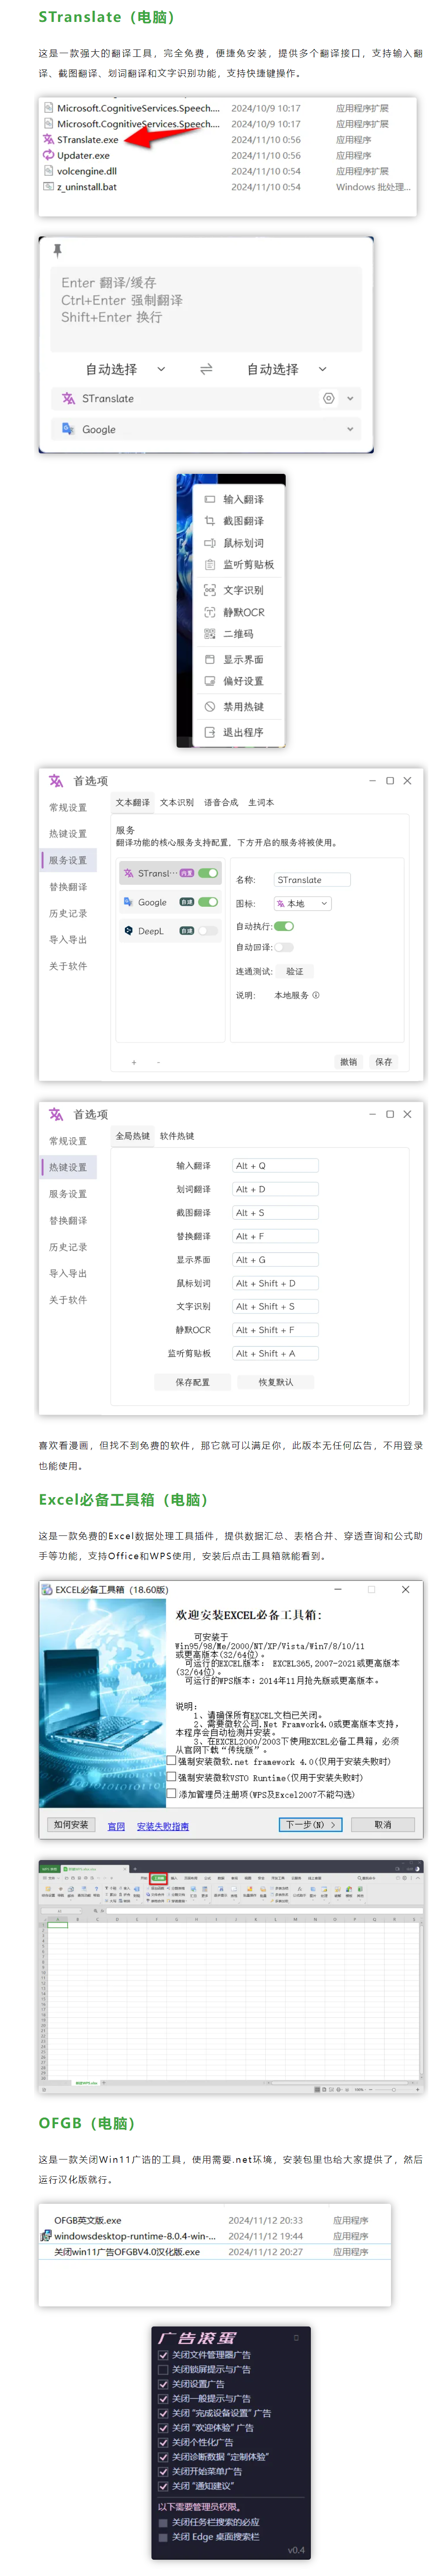Switch to the 语音合成 tab
The width and height of the screenshot is (439, 2576).
pyautogui.click(x=221, y=802)
